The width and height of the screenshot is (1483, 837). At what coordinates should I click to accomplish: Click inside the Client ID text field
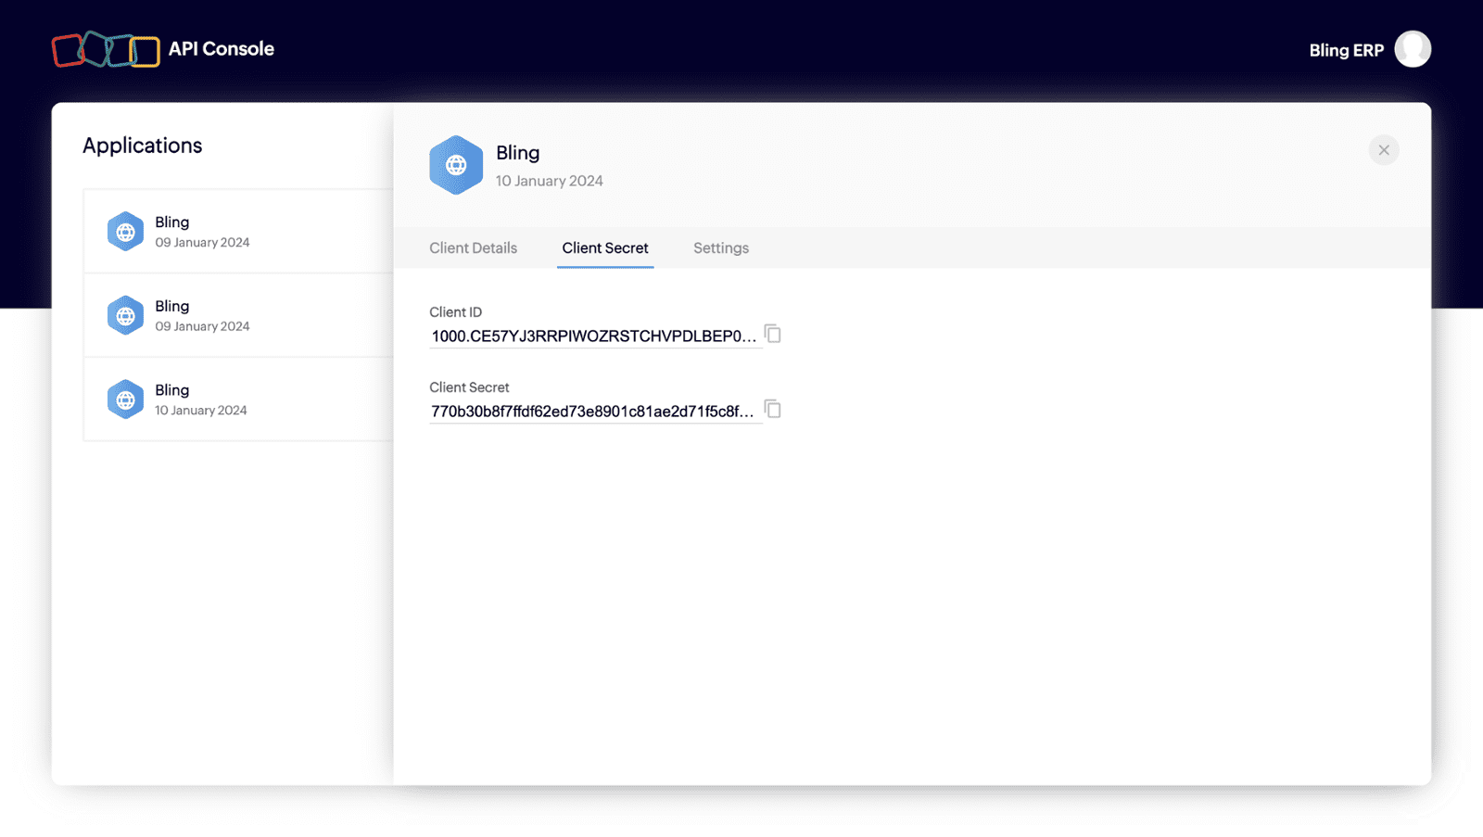point(593,336)
